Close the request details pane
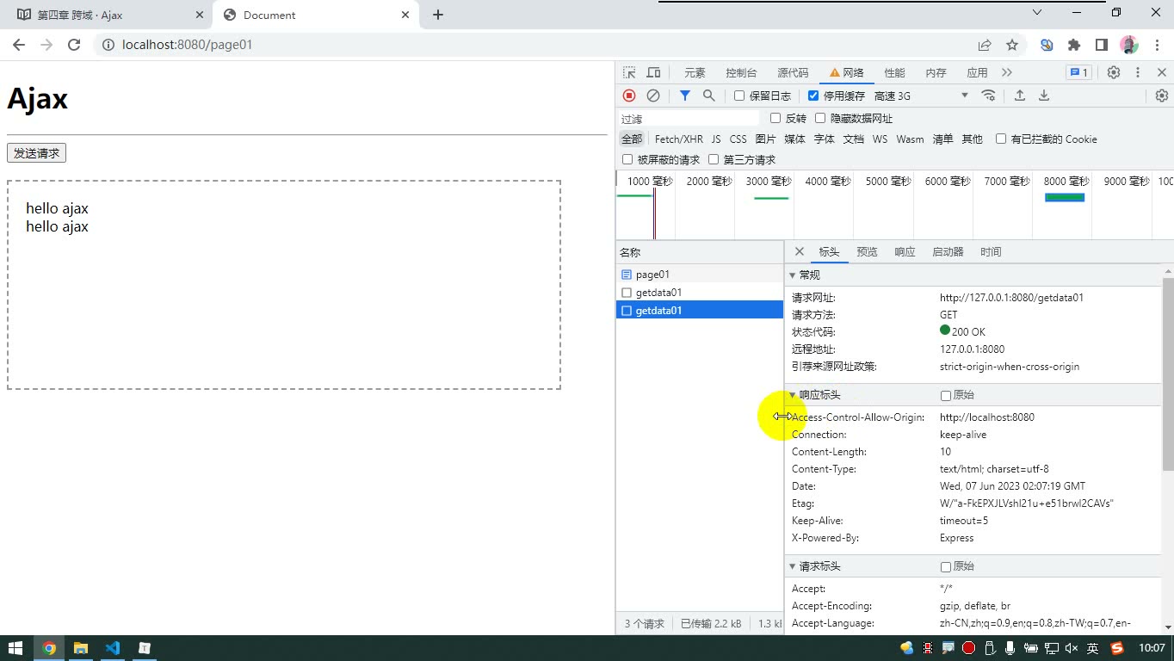Viewport: 1174px width, 661px height. tap(799, 251)
